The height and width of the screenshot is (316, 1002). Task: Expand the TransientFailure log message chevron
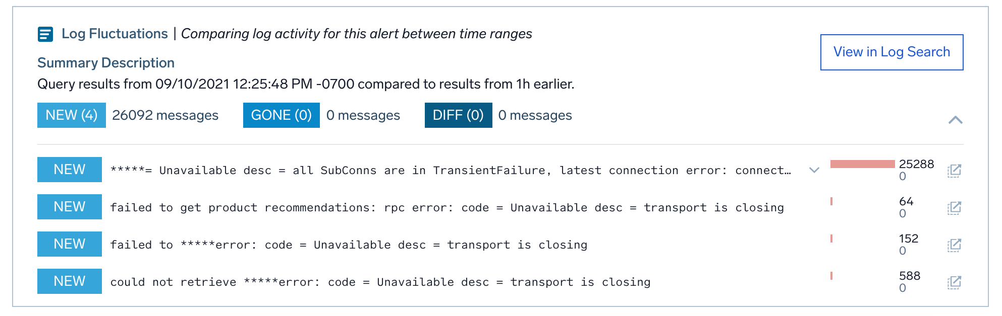click(x=814, y=170)
